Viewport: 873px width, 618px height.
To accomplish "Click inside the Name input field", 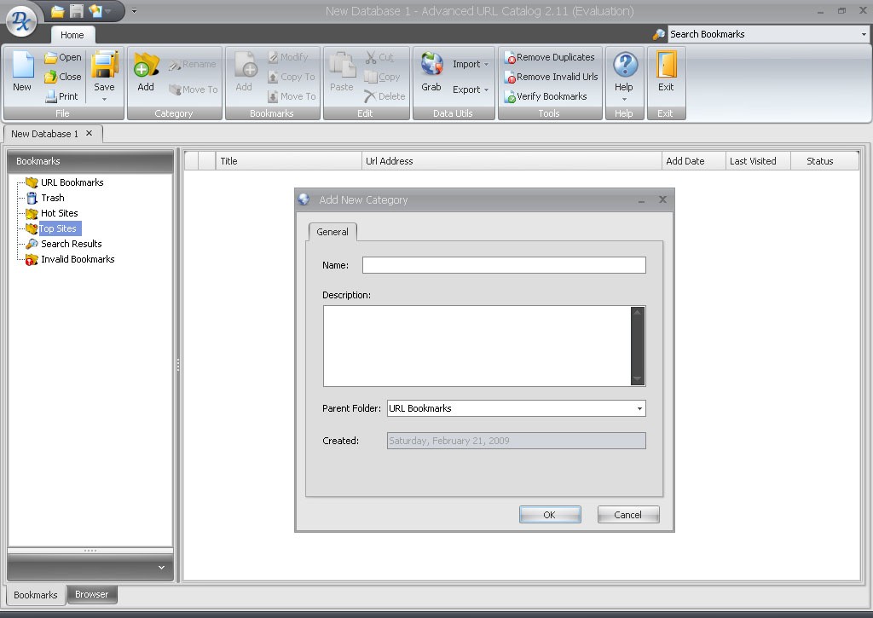I will 503,265.
